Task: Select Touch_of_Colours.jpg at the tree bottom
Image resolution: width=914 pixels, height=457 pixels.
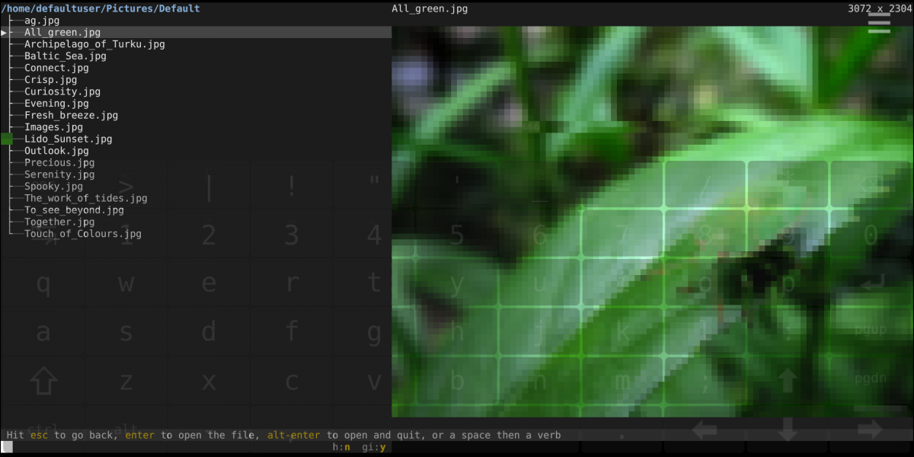Action: [82, 234]
